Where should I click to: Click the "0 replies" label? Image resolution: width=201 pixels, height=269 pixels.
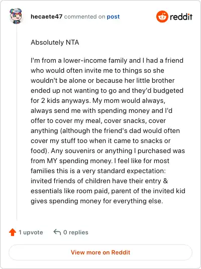tap(76, 232)
